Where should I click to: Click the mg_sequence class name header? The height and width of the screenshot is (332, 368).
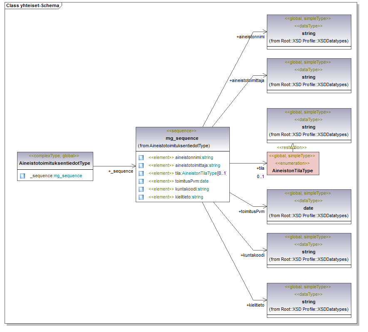click(182, 138)
